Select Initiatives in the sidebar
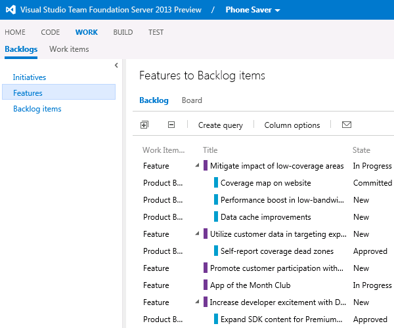This screenshot has width=394, height=328. tap(30, 77)
